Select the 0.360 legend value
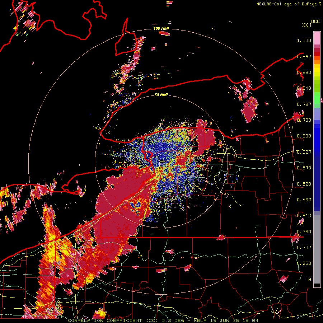This screenshot has width=323, height=323. [304, 232]
